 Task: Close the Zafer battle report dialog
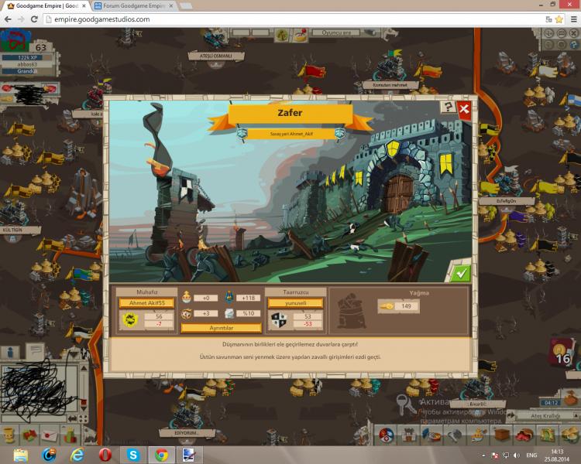(463, 110)
